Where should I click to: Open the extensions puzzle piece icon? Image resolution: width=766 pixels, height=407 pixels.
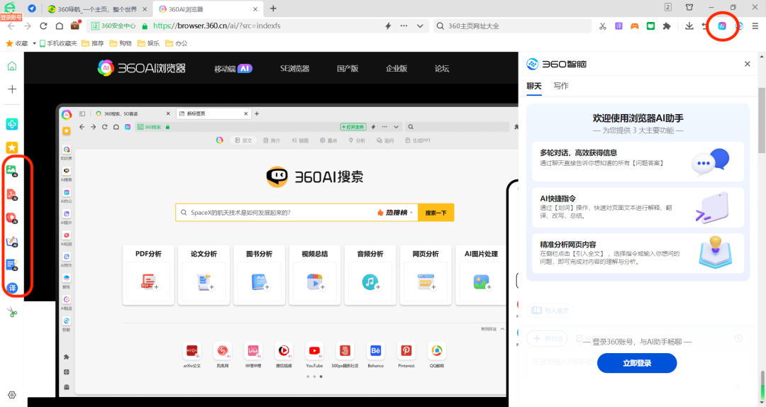[667, 26]
